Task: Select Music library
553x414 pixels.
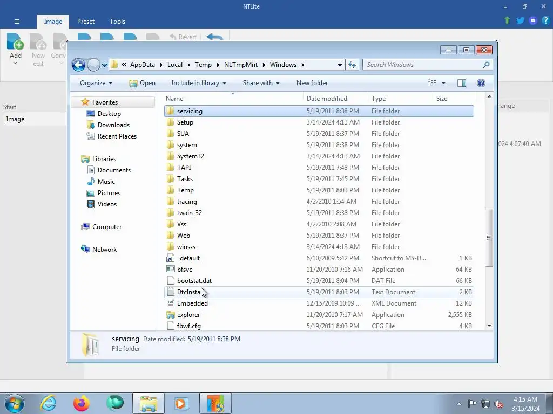Action: coord(101,182)
